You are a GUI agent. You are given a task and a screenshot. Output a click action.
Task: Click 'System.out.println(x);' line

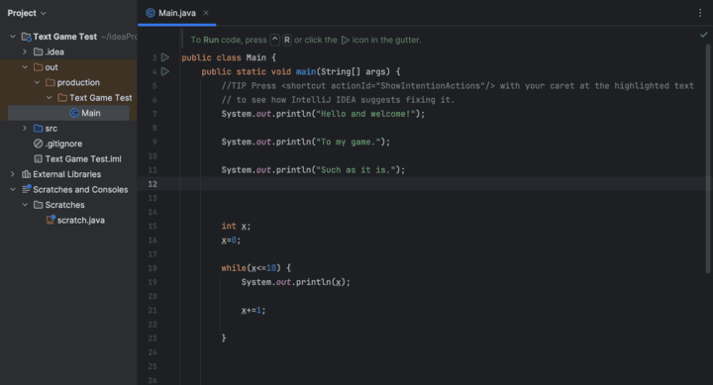296,282
